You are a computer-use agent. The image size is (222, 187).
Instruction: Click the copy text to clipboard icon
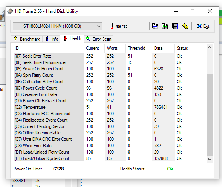(155, 26)
